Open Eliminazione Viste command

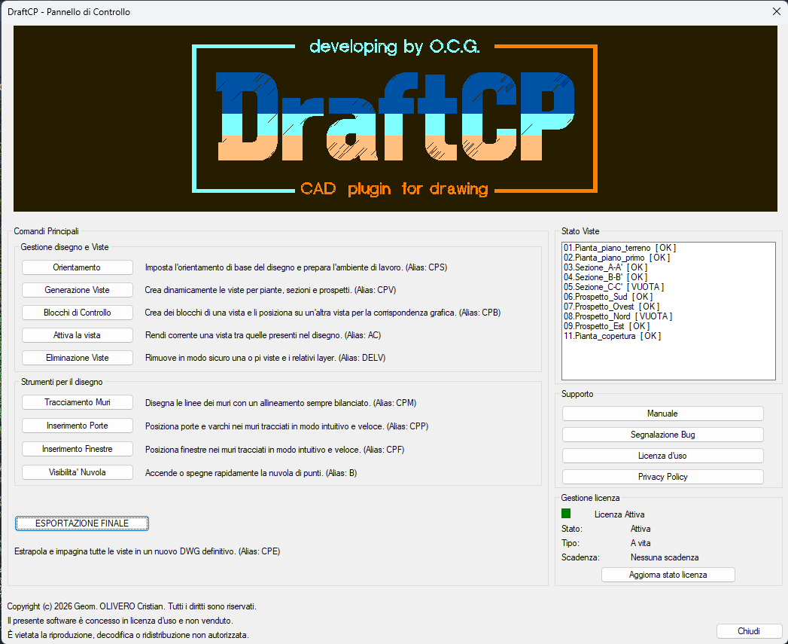[77, 358]
